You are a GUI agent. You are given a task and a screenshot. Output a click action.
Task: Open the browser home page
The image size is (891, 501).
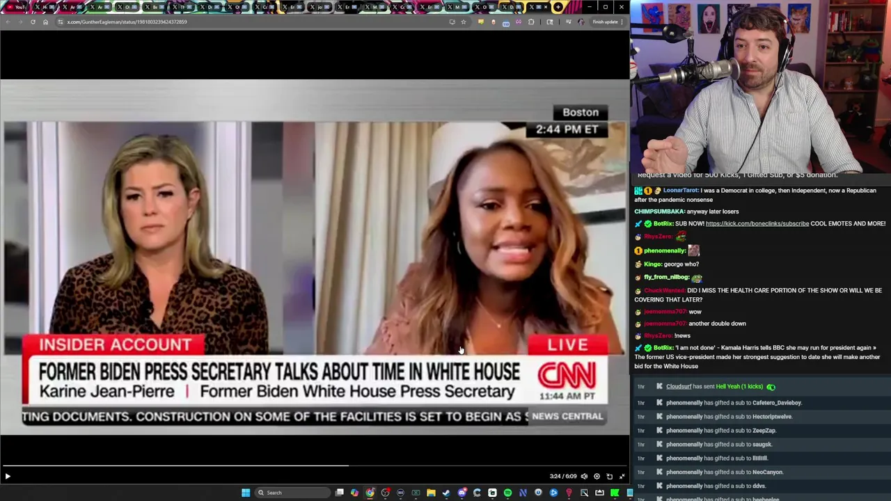[45, 22]
